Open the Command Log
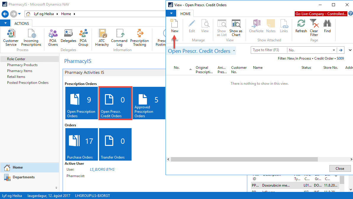 [x=119, y=37]
